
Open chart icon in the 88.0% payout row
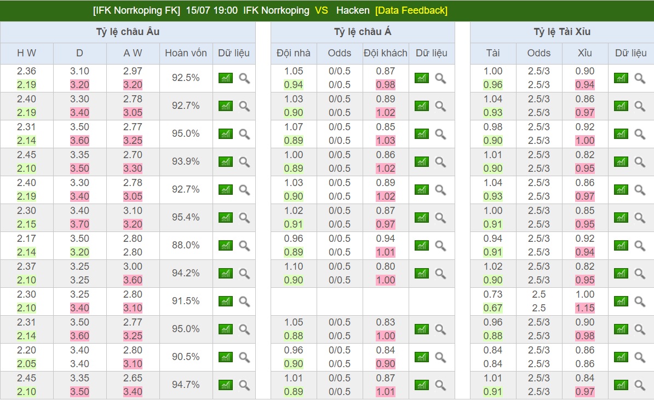point(225,246)
